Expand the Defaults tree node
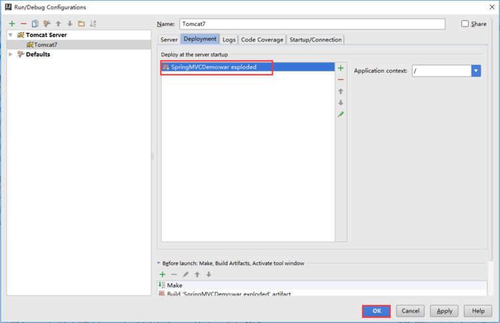 coord(11,54)
